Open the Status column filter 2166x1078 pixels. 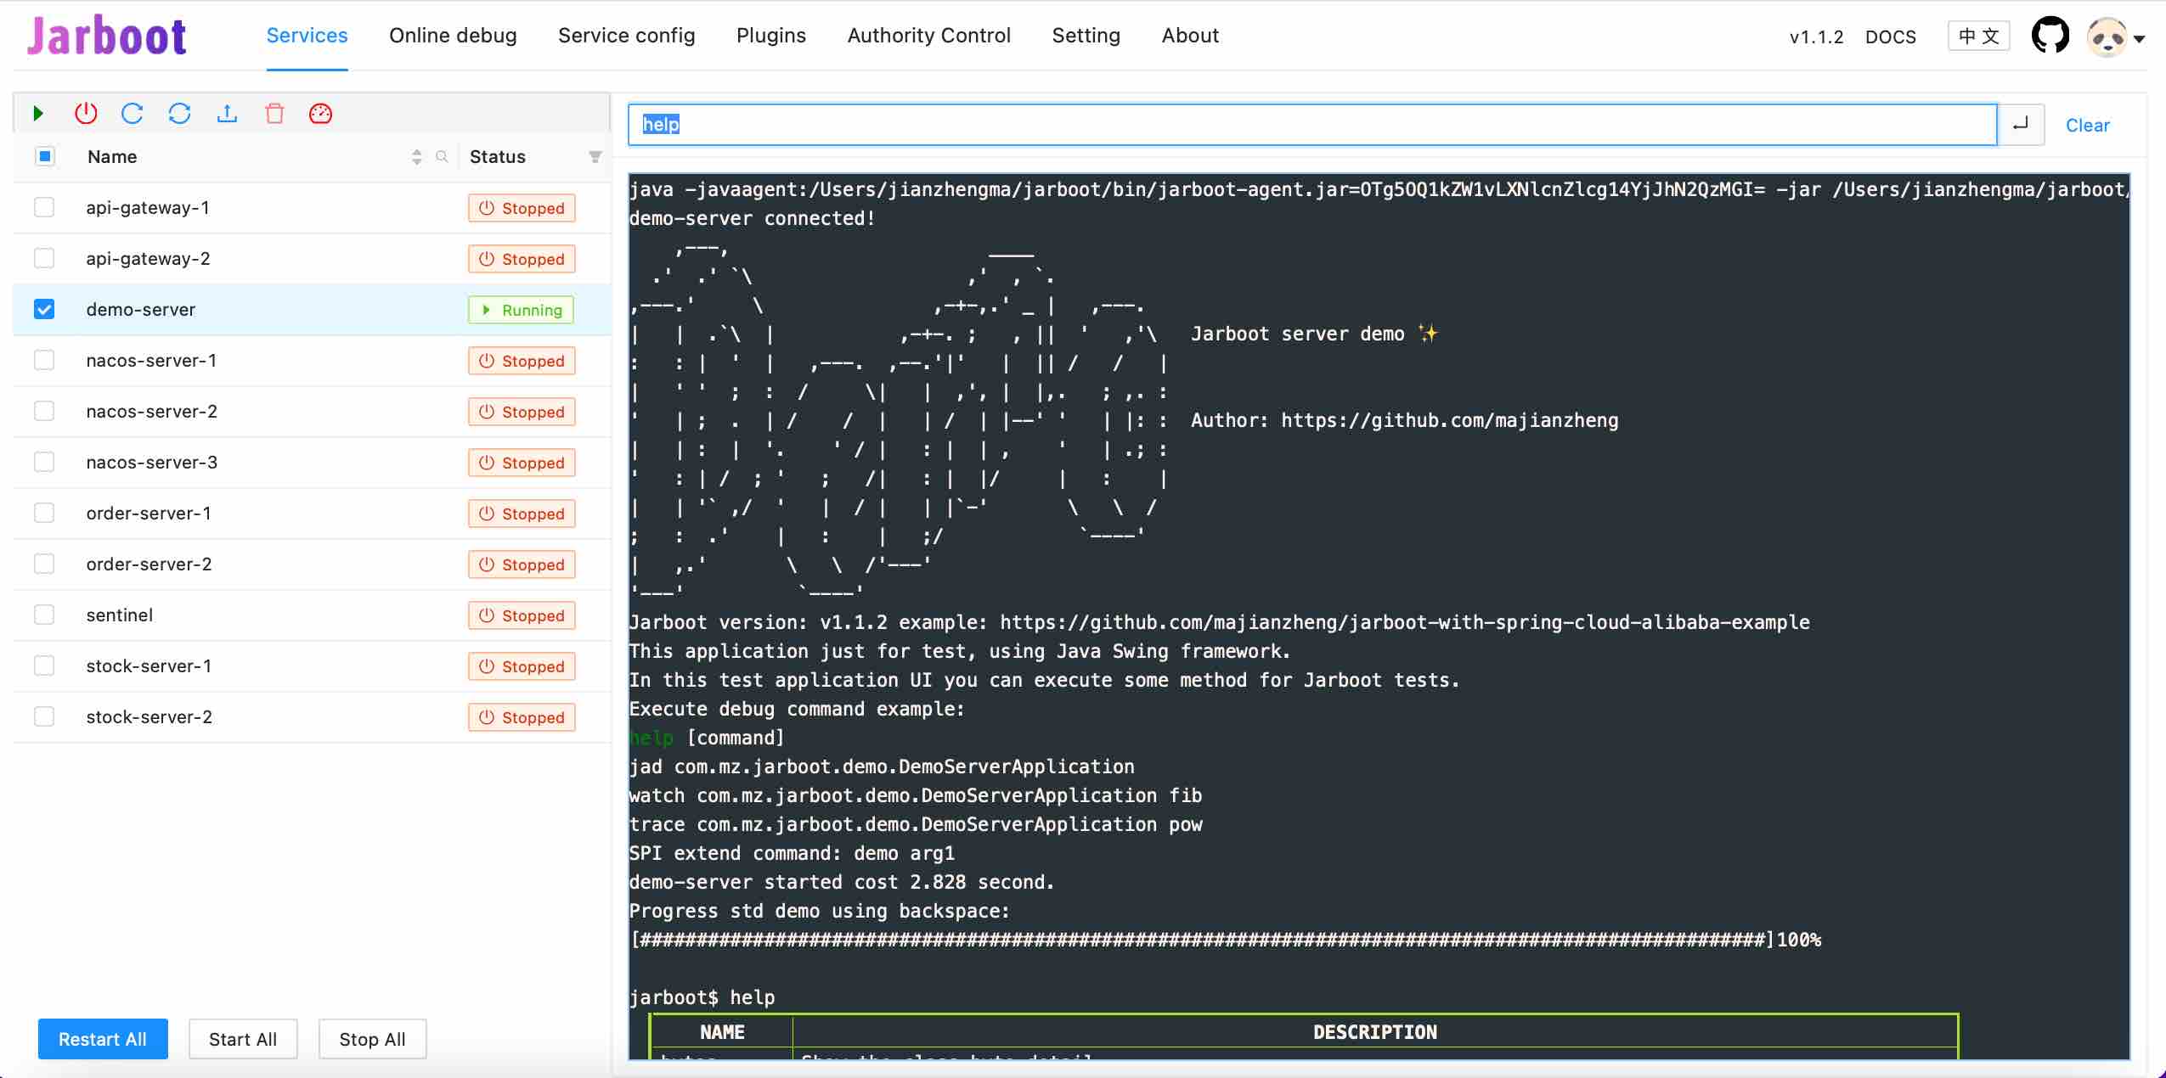pyautogui.click(x=595, y=157)
